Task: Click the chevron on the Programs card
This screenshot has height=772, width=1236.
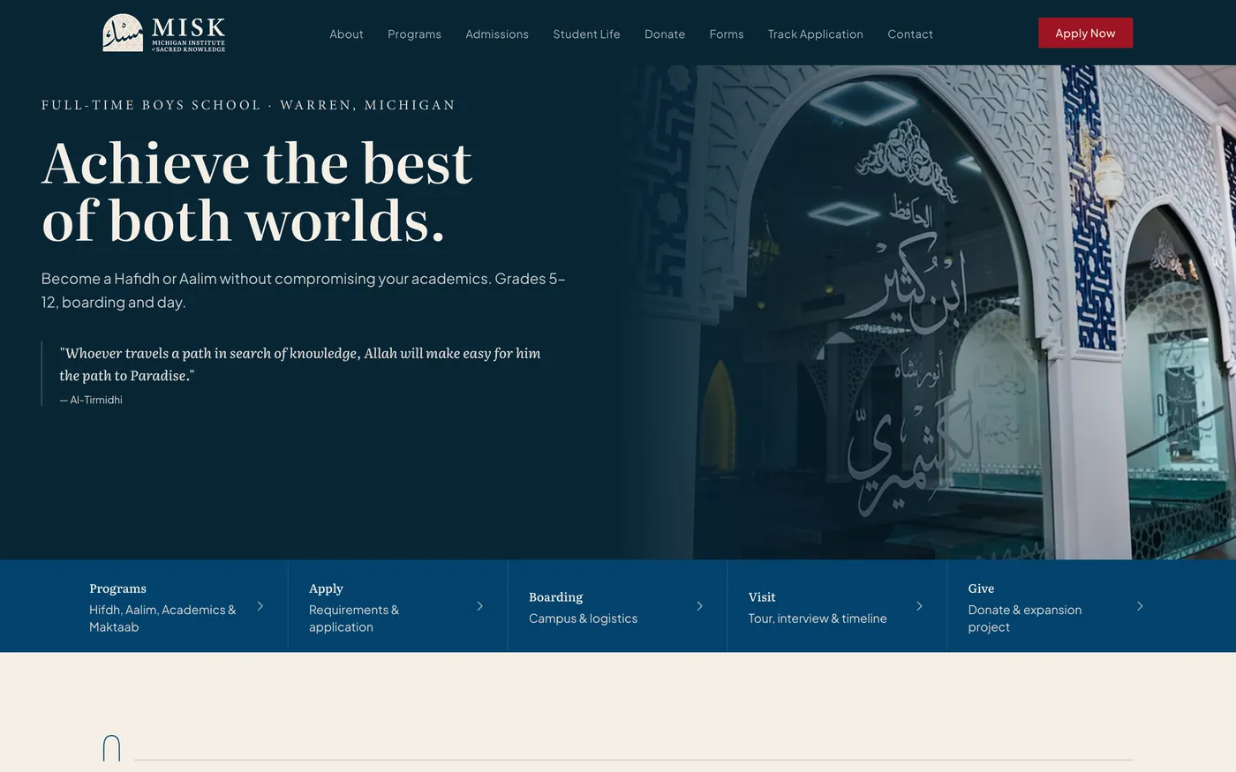Action: click(x=260, y=606)
